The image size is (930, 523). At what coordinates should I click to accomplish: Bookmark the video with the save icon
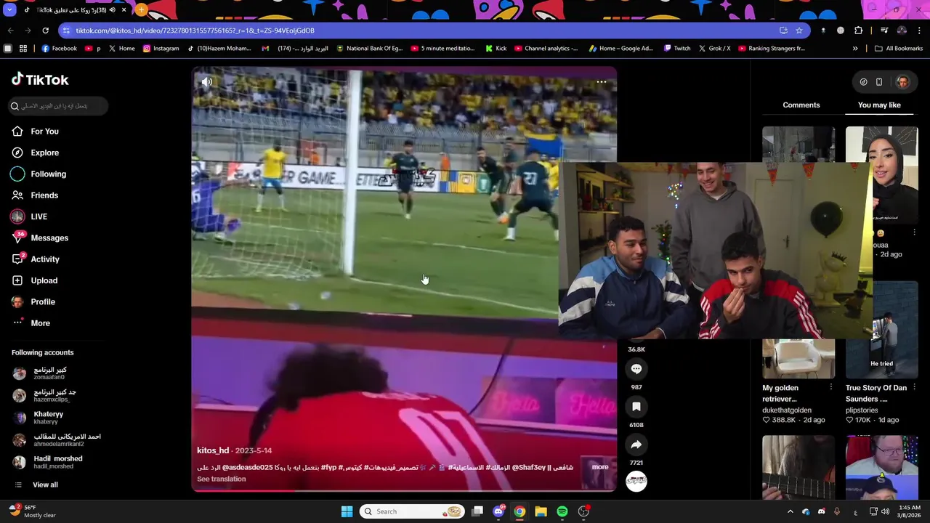click(x=636, y=407)
